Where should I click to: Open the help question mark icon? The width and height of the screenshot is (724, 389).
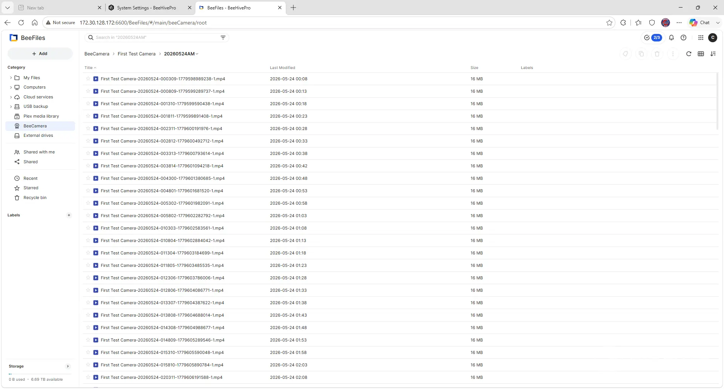(x=683, y=38)
